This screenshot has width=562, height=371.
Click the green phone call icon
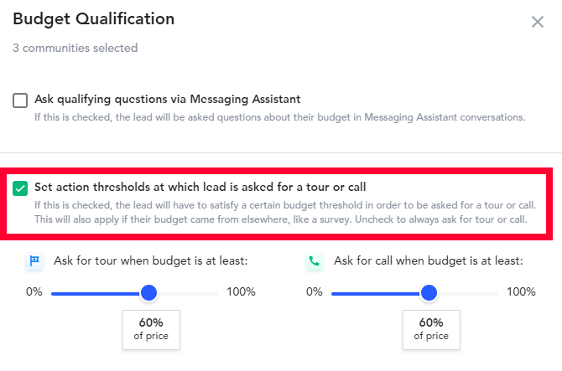point(315,261)
